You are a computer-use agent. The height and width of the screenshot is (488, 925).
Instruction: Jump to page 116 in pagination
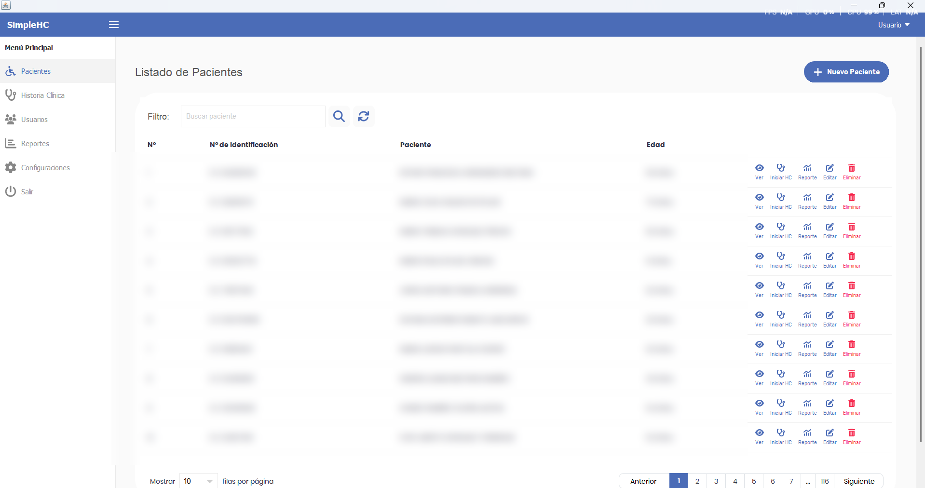[825, 481]
